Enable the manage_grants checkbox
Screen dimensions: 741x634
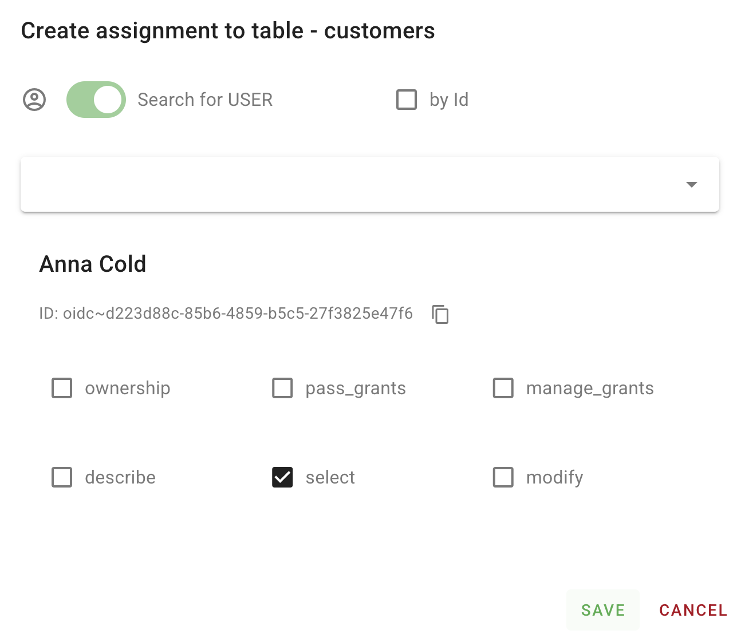click(503, 388)
